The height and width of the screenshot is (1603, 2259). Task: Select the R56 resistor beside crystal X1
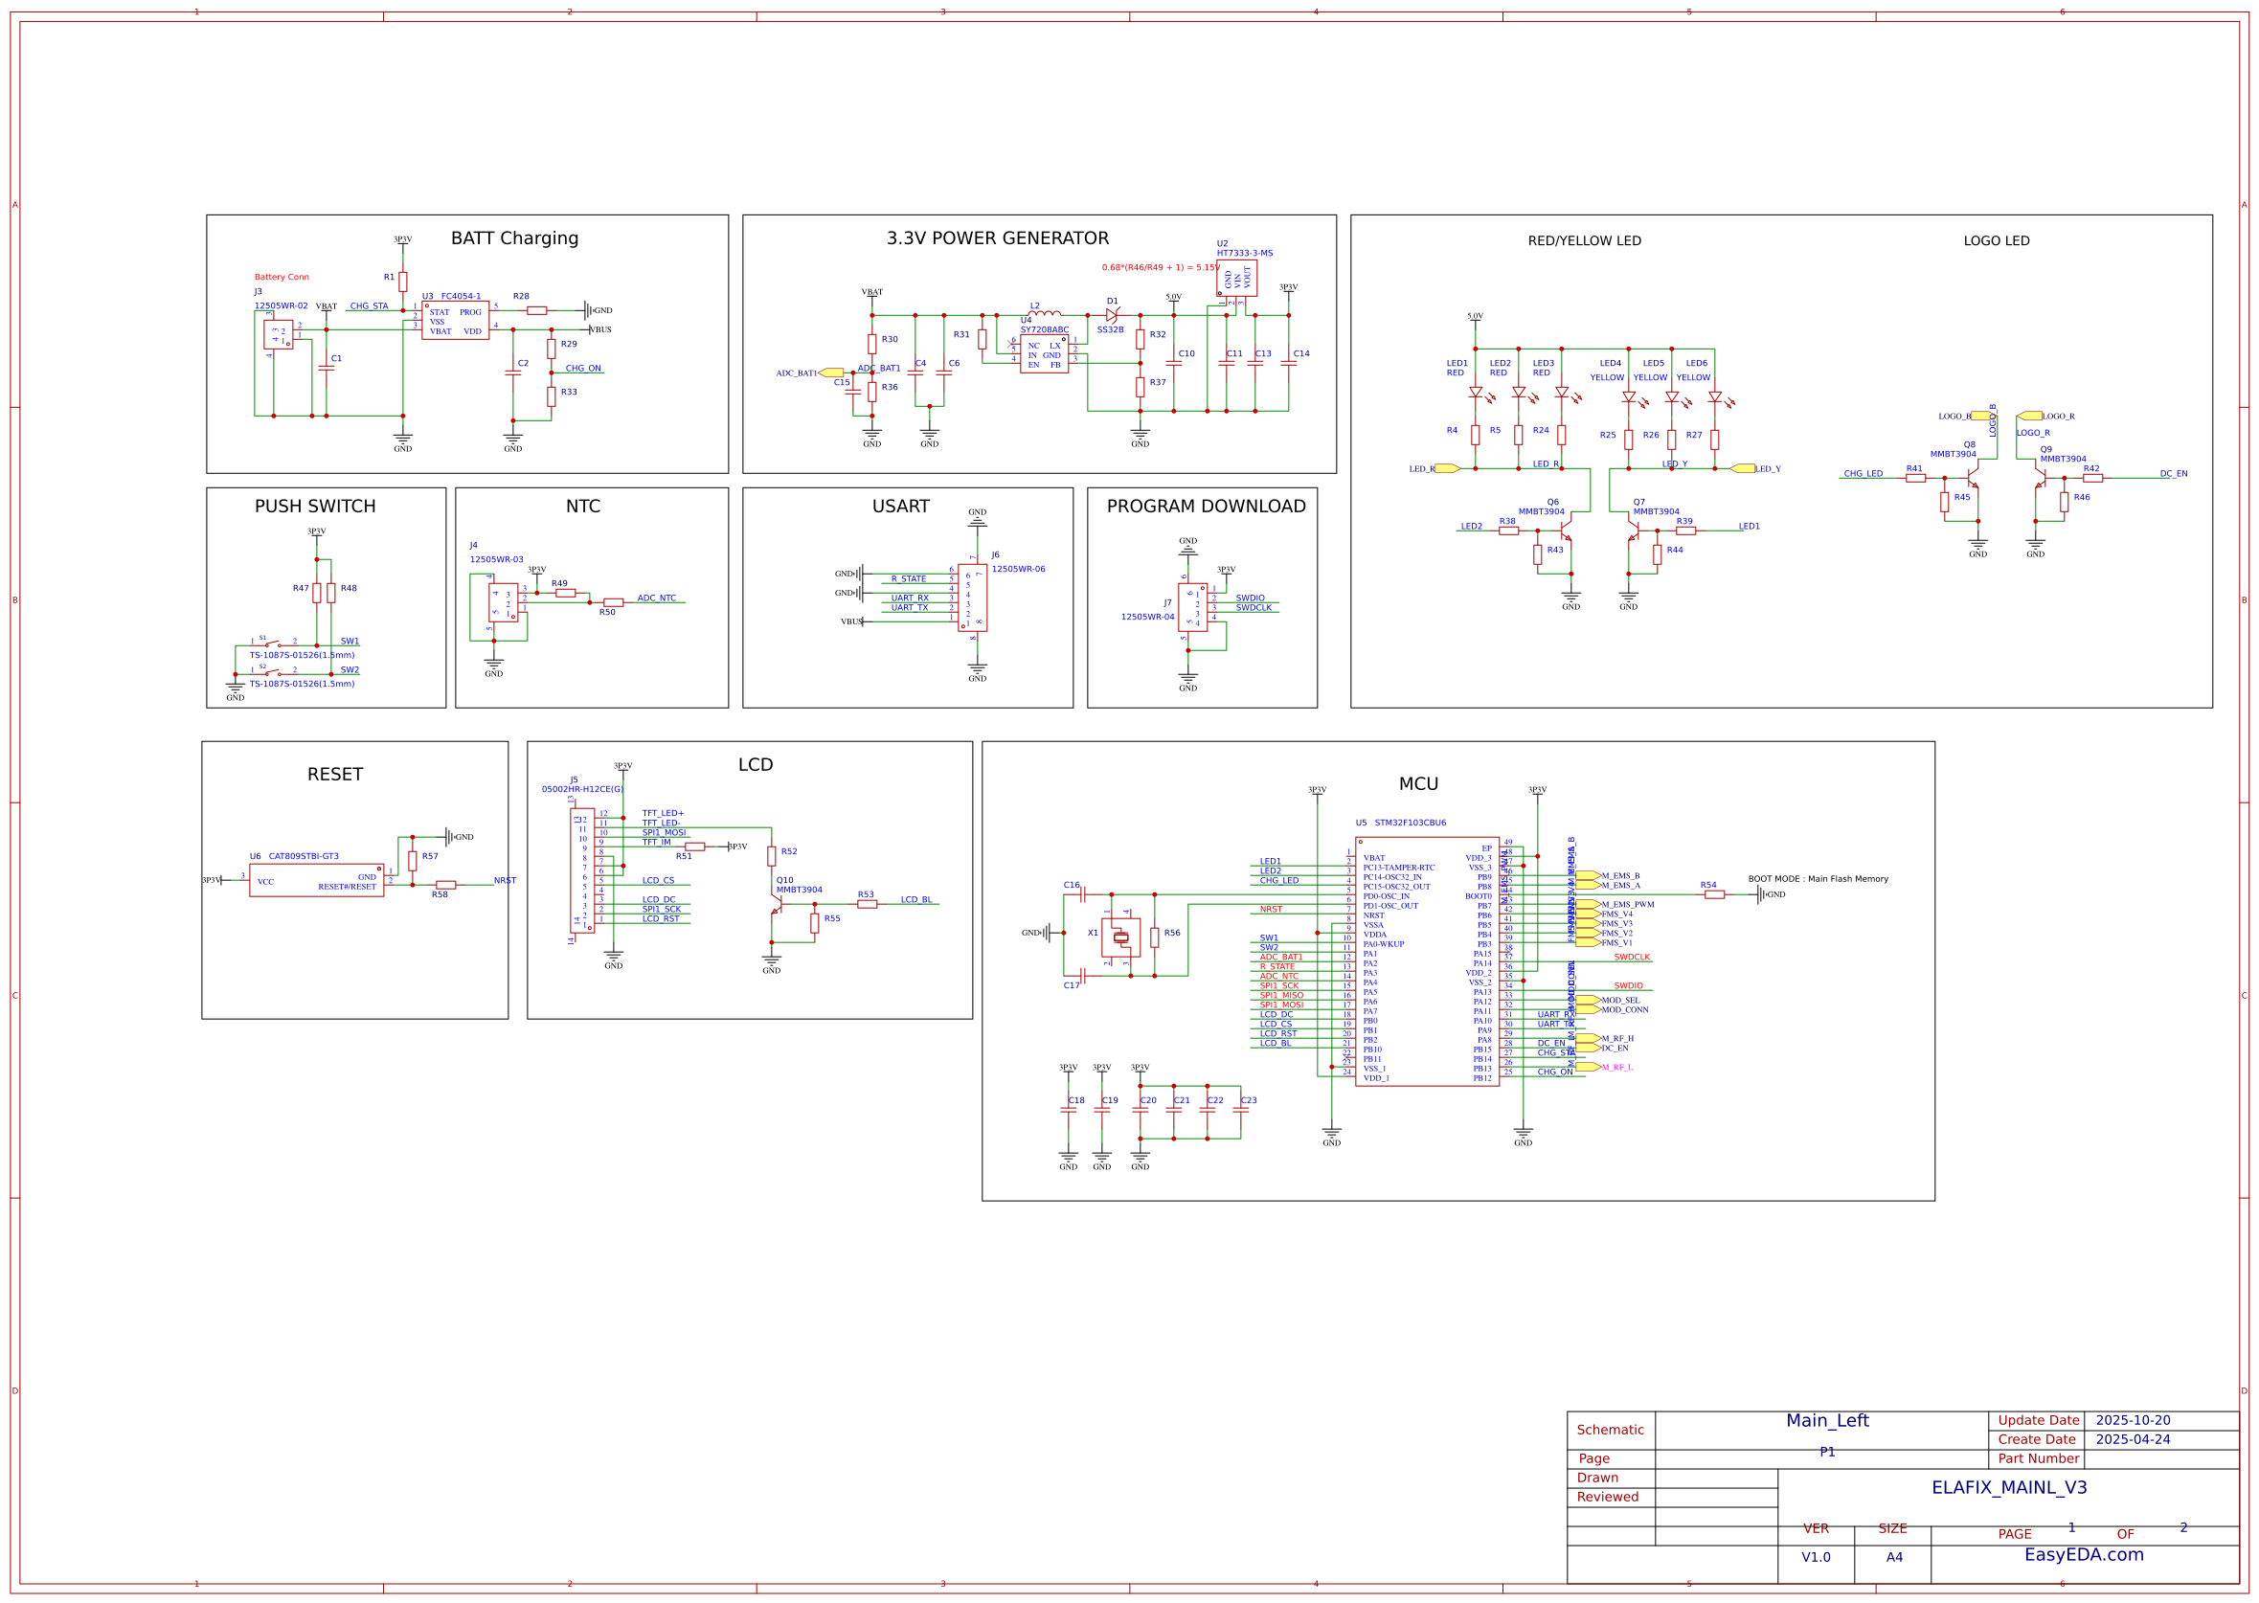1155,937
